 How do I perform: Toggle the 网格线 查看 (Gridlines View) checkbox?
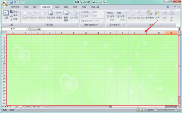[x=108, y=16]
